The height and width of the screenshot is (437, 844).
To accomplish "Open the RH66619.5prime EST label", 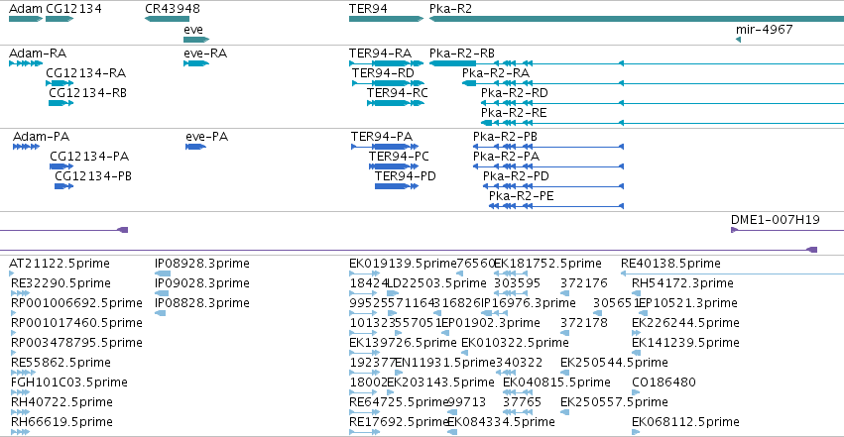I will click(61, 422).
